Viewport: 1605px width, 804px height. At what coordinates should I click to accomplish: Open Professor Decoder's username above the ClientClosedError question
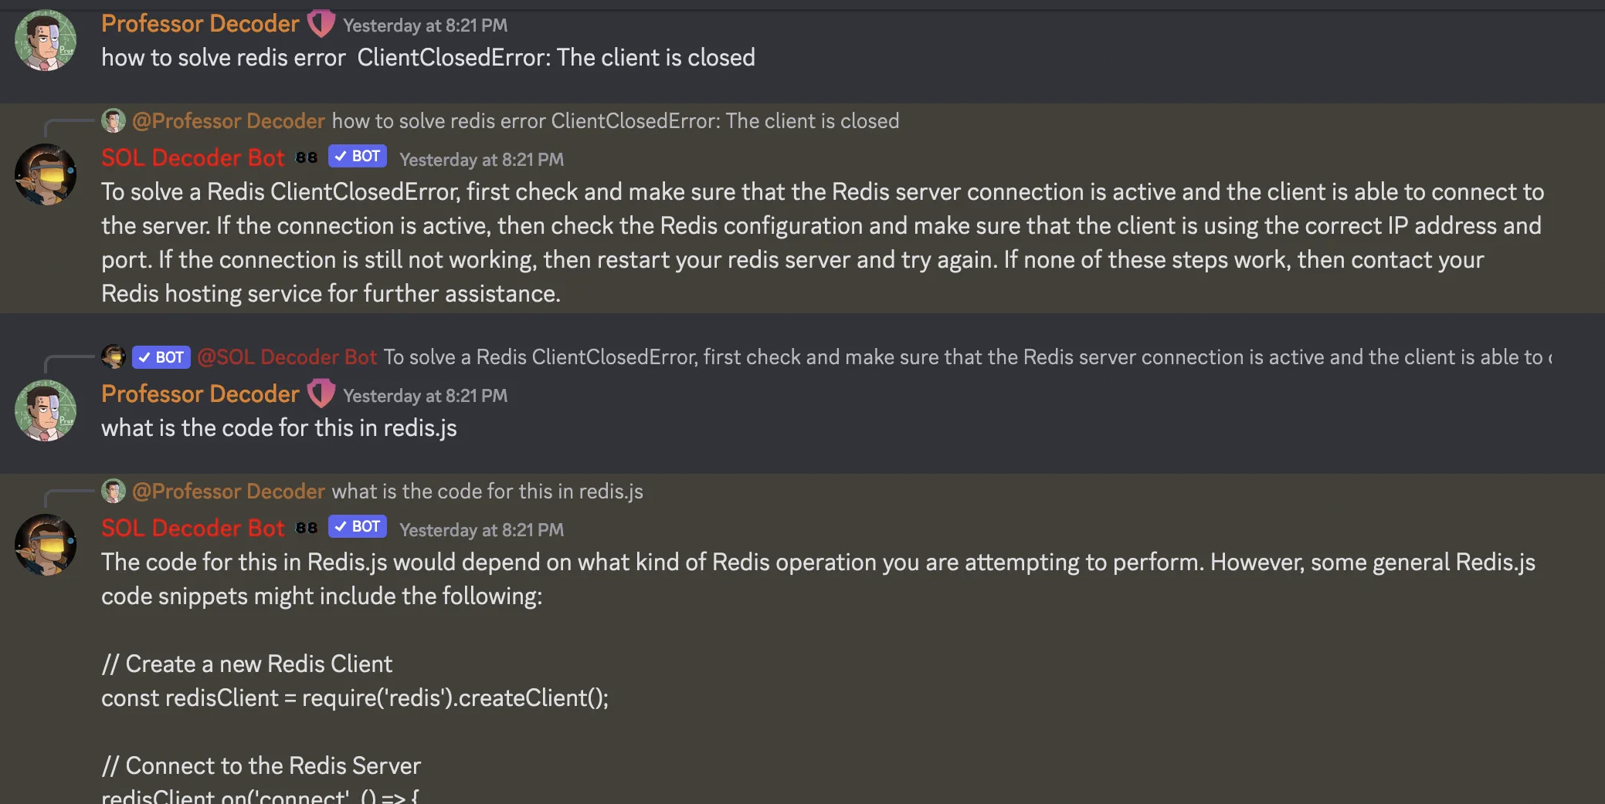200,24
